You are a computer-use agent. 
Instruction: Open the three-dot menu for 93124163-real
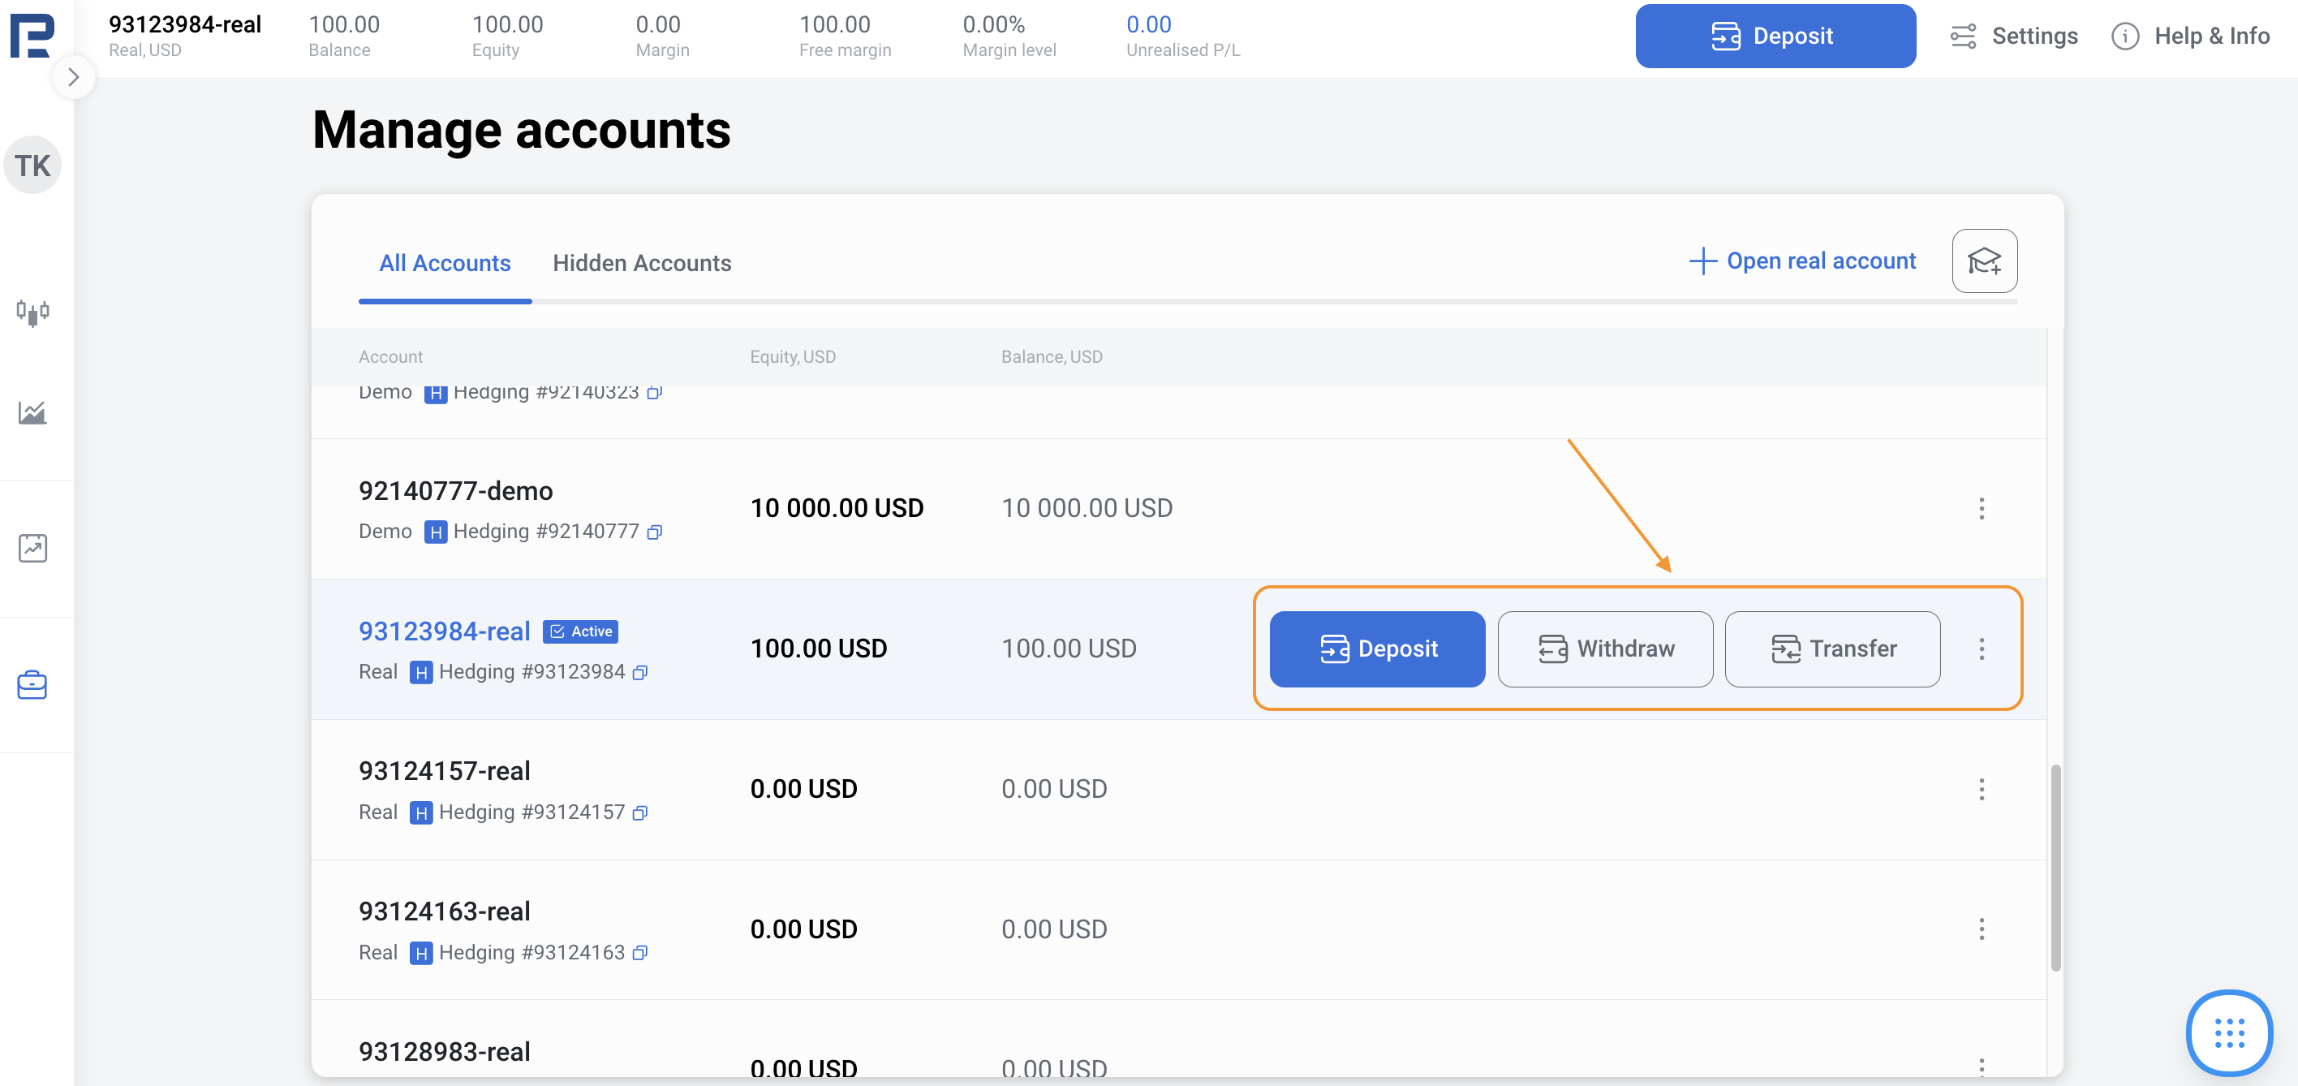click(x=1981, y=929)
